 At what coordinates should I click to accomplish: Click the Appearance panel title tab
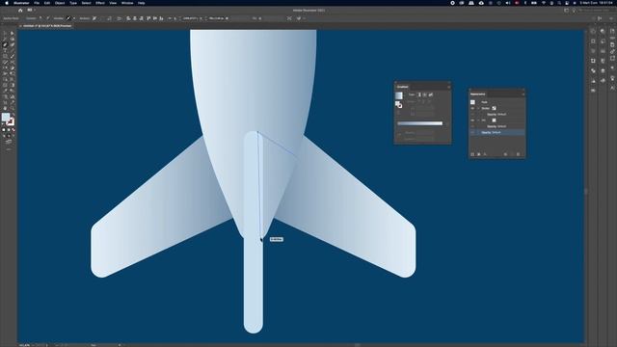[478, 94]
